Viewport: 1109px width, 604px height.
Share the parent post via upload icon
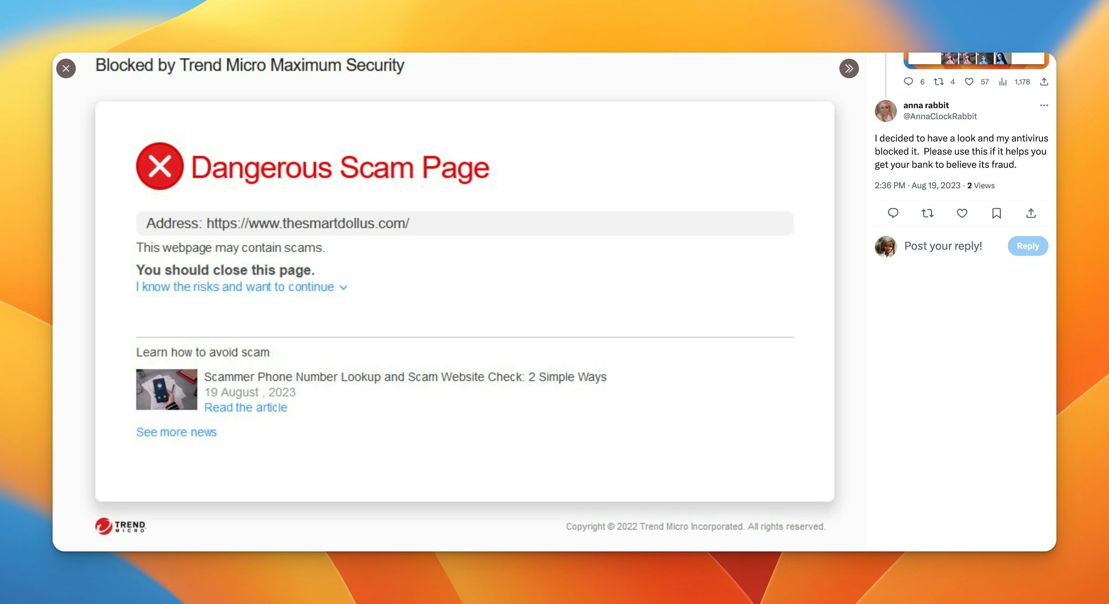(1044, 82)
